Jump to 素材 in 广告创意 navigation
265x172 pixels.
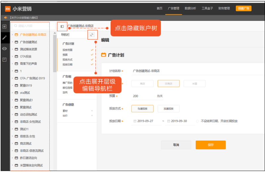click(65, 111)
